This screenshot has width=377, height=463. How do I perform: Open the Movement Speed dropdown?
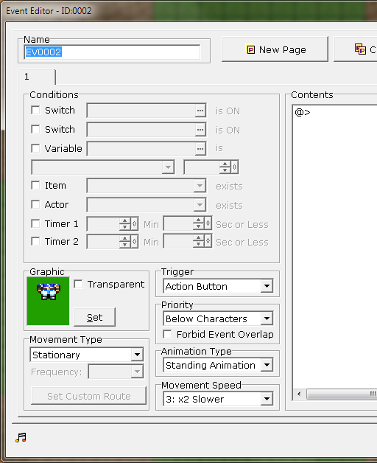[267, 399]
